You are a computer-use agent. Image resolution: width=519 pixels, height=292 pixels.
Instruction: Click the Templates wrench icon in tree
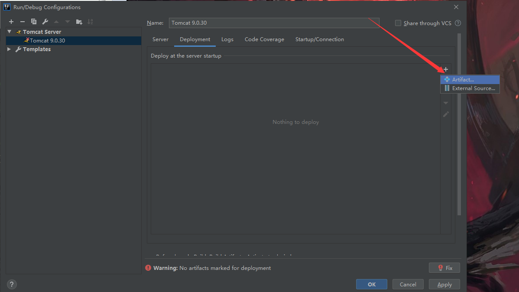click(19, 49)
